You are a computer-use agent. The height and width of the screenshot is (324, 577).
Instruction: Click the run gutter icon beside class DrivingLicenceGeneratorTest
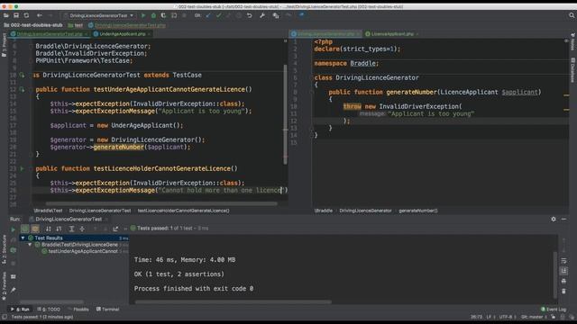[x=22, y=75]
